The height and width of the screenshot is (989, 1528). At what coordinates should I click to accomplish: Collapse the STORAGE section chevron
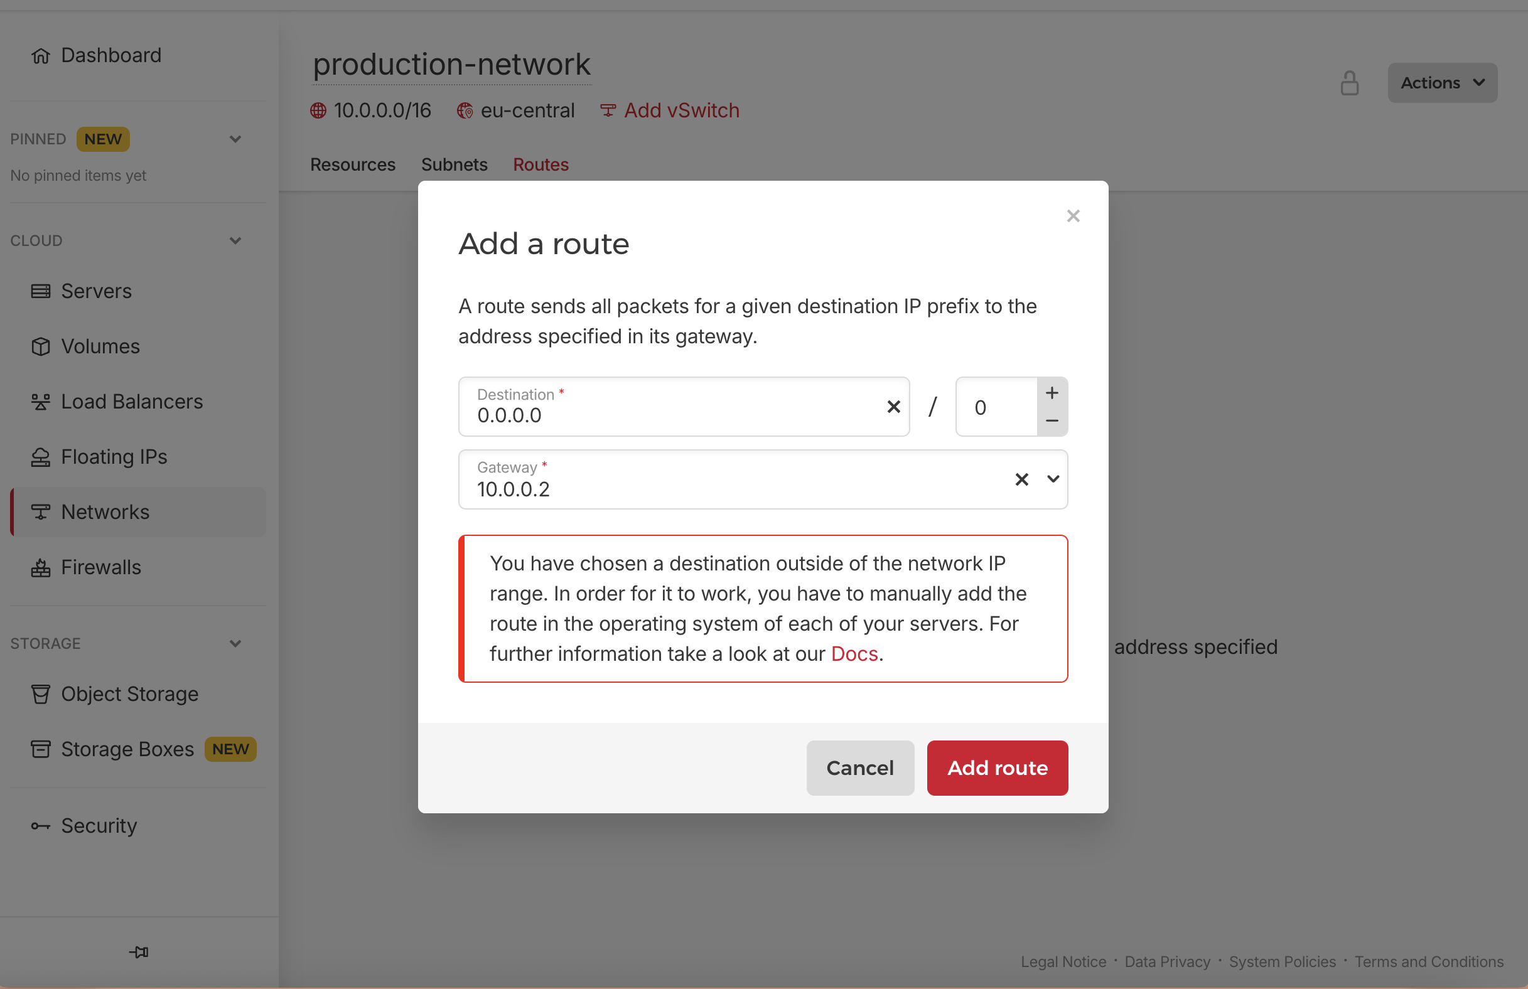[x=235, y=644]
